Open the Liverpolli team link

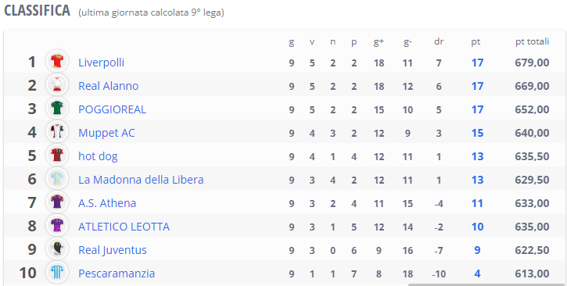(x=101, y=63)
